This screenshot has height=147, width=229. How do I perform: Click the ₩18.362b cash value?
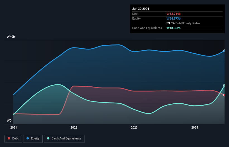coord(173,28)
